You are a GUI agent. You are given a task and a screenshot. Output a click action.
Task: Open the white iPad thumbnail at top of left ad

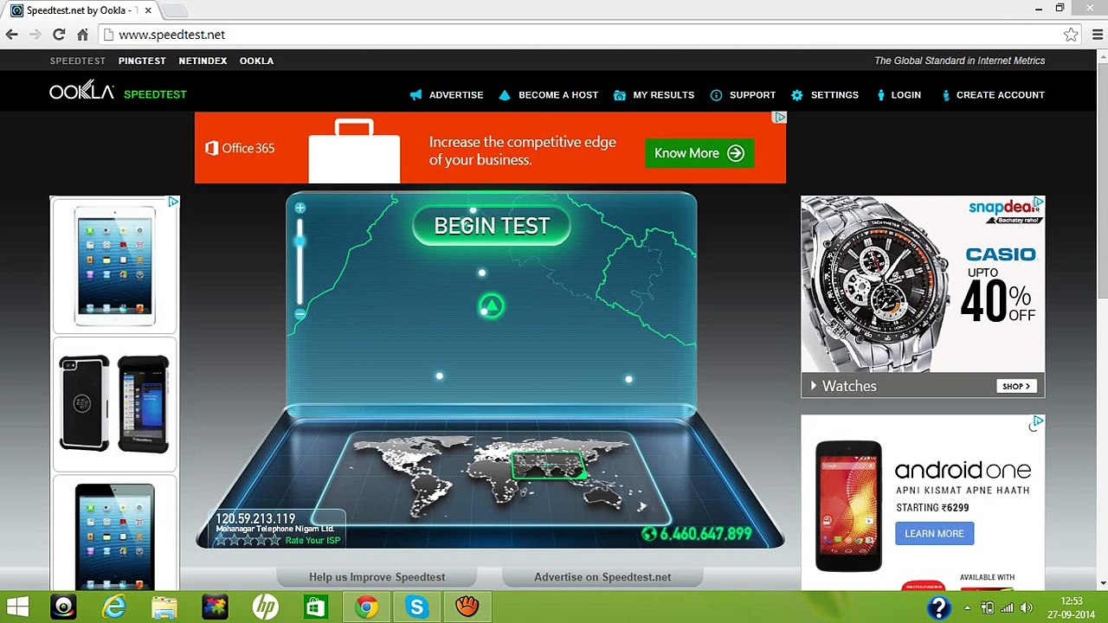[115, 266]
